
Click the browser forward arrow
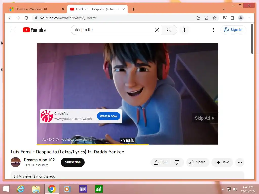pos(18,18)
